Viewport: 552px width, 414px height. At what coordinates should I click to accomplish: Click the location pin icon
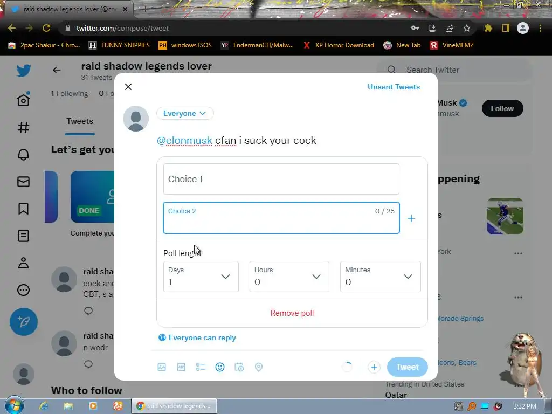[x=258, y=367]
